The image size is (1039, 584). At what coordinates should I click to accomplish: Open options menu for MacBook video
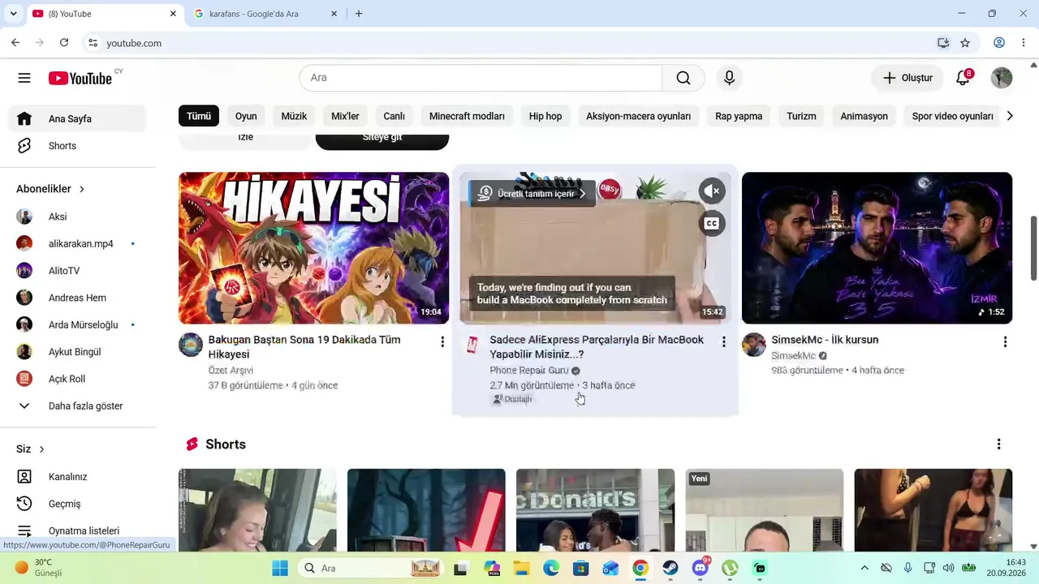pos(724,342)
